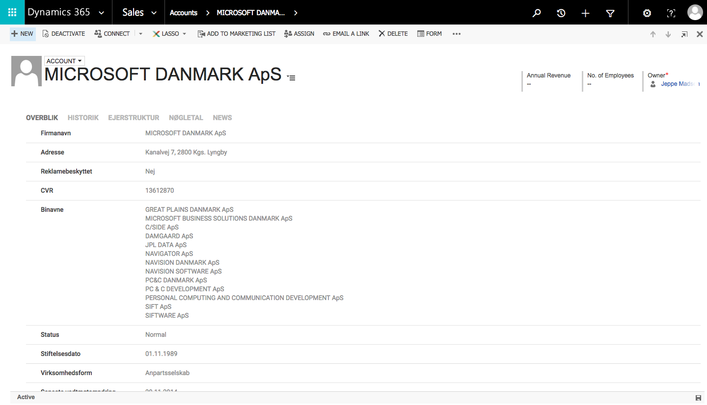Expand the Connect split-button arrow
This screenshot has height=405, width=707.
140,34
